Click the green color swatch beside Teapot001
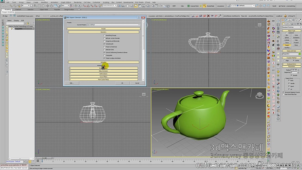302x170 pixels. [300, 54]
